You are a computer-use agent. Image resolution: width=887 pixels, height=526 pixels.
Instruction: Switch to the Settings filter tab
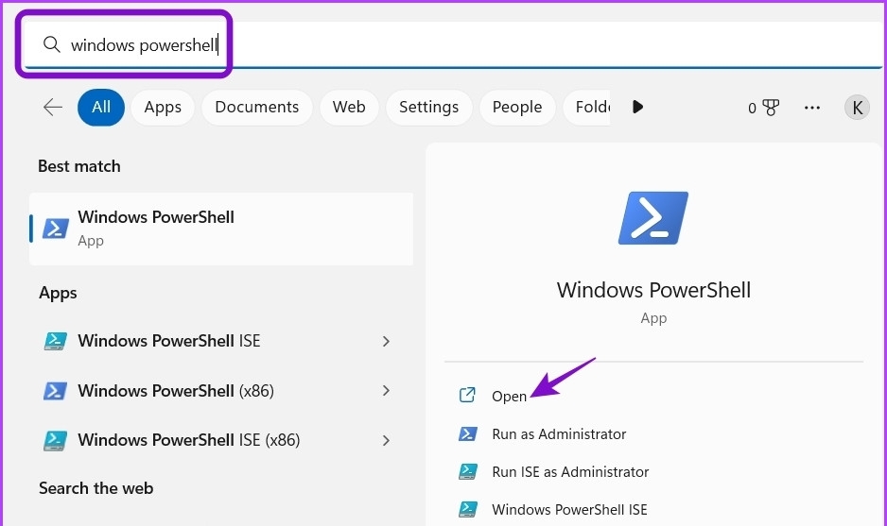[x=428, y=107]
